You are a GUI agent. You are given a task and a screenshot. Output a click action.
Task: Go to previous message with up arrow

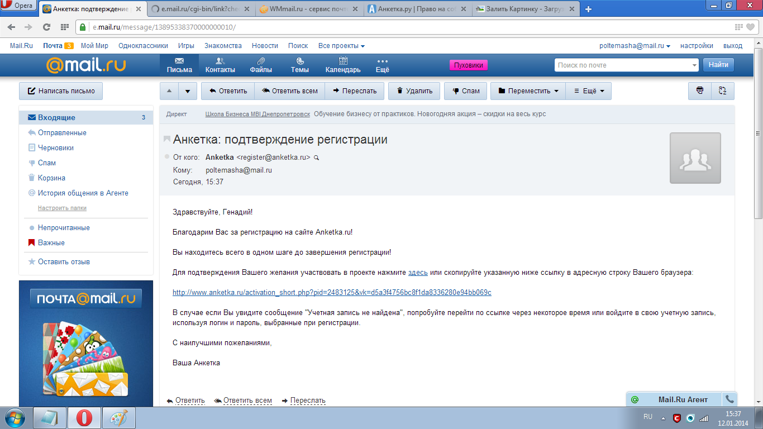(x=169, y=91)
